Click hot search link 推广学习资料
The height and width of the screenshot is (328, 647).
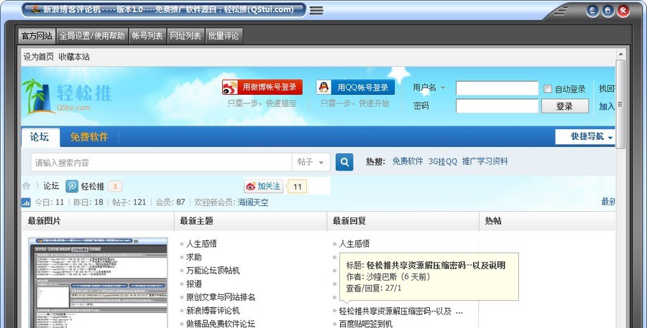pos(485,161)
